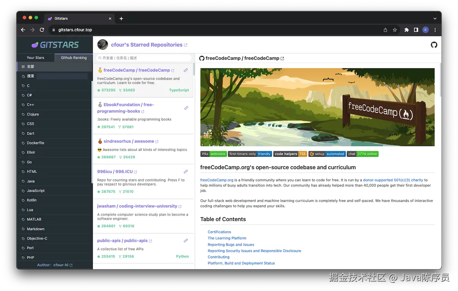Close the Gitstars browser tab

(x=110, y=18)
